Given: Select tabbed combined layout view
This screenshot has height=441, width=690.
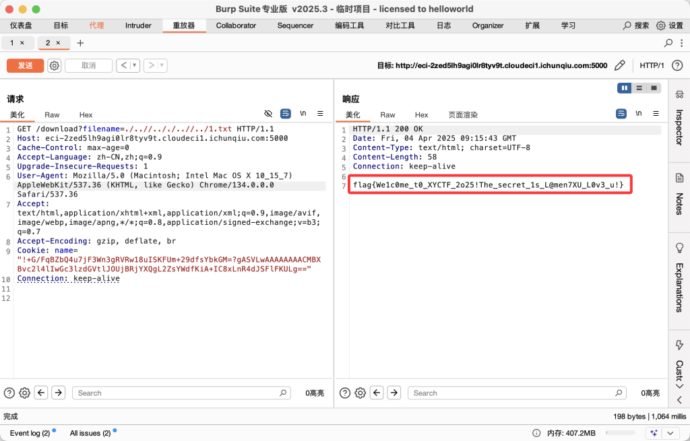Looking at the screenshot, I should click(x=654, y=88).
